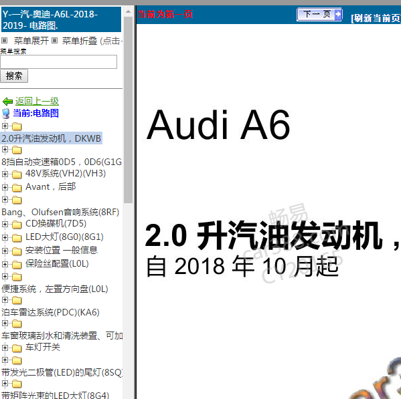401x399 pixels.
Task: Select 2.0升汽油发动机，DKWB tree item
Action: [x=51, y=138]
